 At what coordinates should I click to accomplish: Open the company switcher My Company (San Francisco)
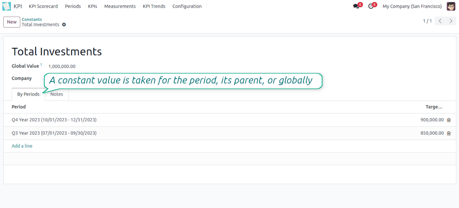click(x=412, y=6)
